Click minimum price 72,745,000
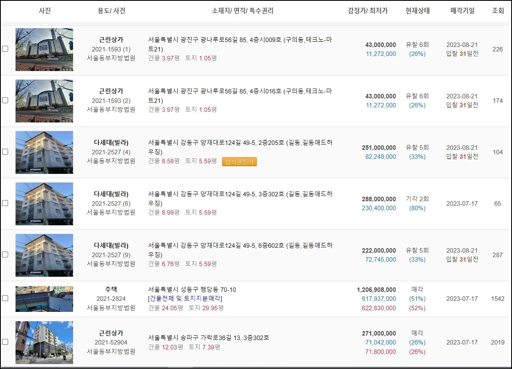512x369 pixels. point(381,260)
